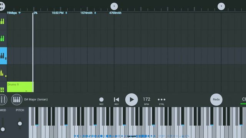Click the 19Mbps network speed text
The width and height of the screenshot is (246, 138).
[x=12, y=13]
